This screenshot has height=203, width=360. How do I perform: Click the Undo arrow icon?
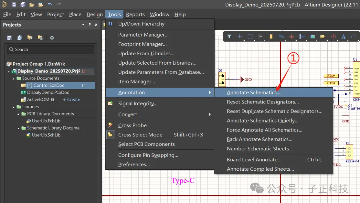pos(50,4)
